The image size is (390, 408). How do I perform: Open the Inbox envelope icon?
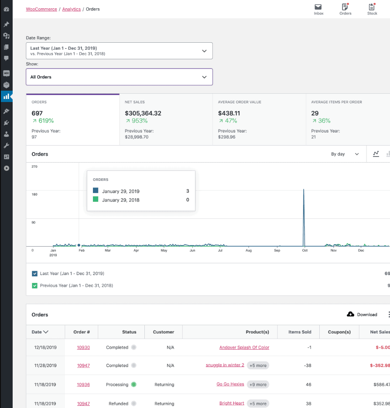pyautogui.click(x=318, y=7)
